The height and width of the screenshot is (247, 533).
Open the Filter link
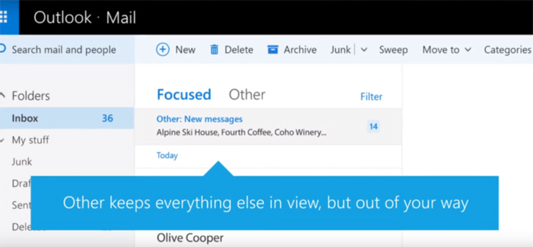(371, 97)
